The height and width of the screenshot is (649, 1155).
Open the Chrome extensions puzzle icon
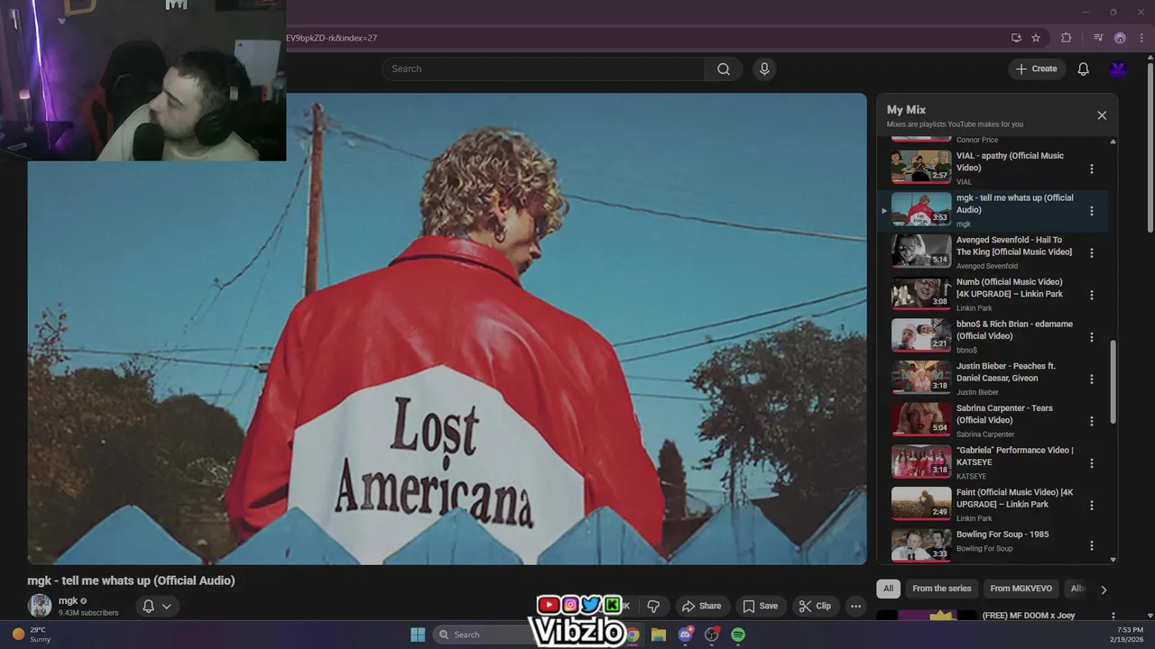pyautogui.click(x=1067, y=38)
